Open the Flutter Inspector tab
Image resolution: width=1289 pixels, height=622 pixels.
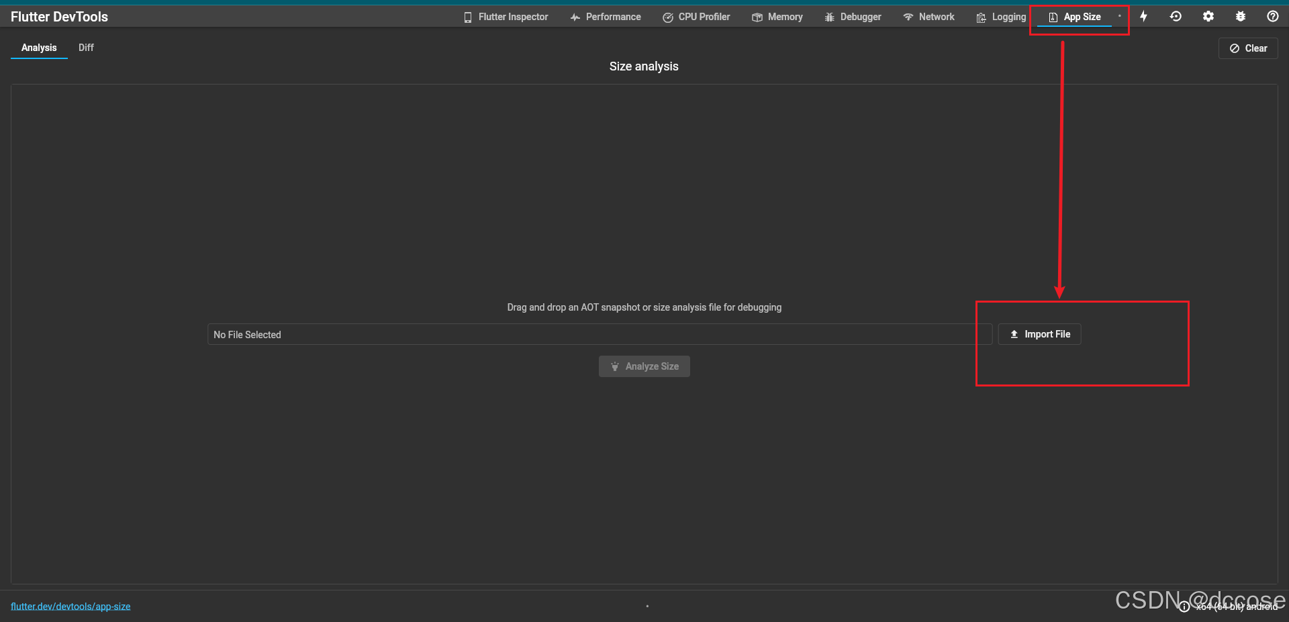point(506,17)
